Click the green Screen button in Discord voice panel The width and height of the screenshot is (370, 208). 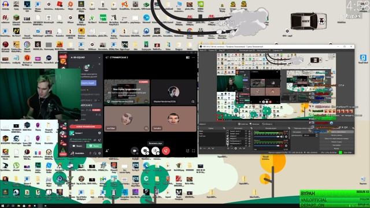[94, 146]
